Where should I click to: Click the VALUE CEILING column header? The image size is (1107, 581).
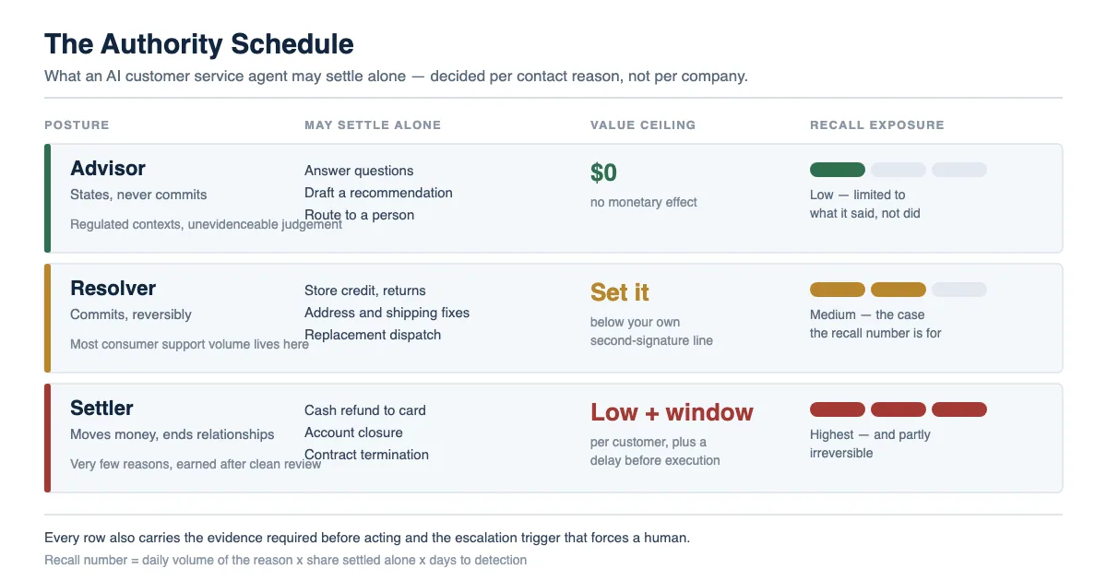click(x=643, y=125)
